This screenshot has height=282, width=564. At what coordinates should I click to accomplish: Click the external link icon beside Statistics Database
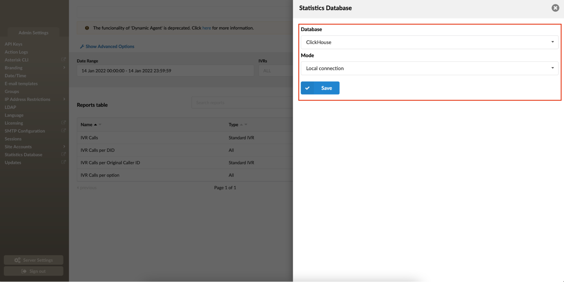(63, 154)
